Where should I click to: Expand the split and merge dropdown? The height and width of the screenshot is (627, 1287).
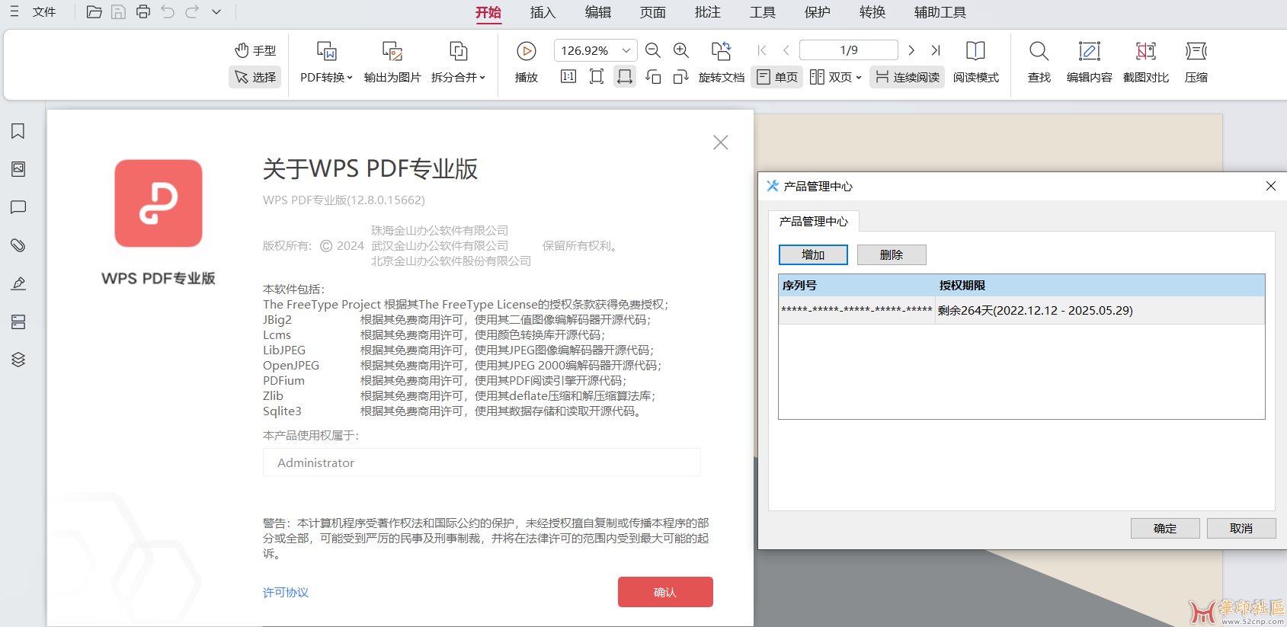pos(458,77)
